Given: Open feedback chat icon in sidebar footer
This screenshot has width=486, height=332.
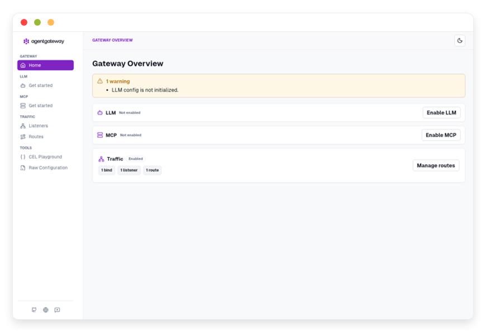Looking at the screenshot, I should pos(57,310).
